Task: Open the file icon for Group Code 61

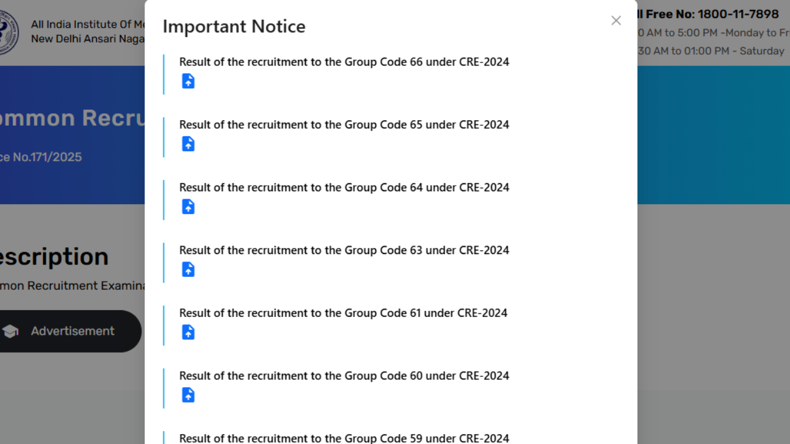Action: (188, 333)
